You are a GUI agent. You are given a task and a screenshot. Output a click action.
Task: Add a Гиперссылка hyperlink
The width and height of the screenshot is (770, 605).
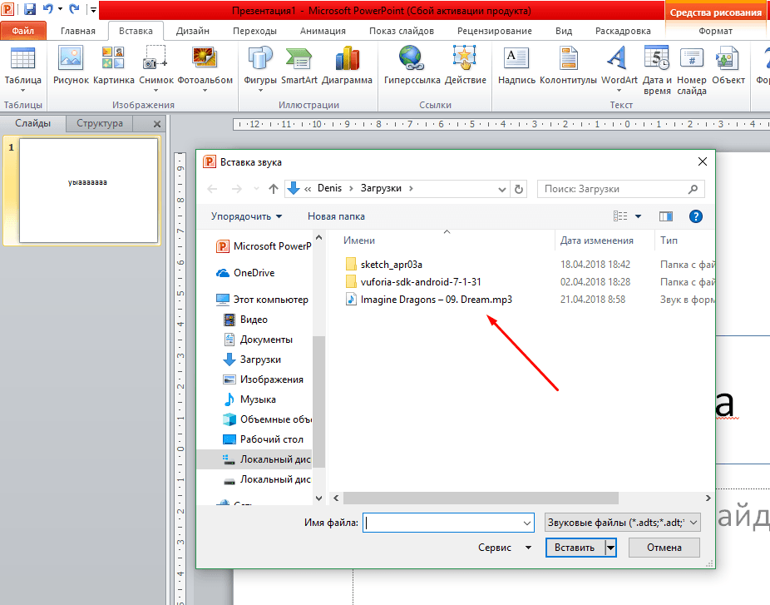[x=412, y=67]
